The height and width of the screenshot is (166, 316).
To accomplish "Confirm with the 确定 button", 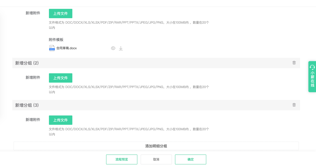I will tap(191, 160).
